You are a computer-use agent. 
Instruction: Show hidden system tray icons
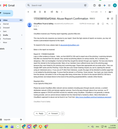88,127
